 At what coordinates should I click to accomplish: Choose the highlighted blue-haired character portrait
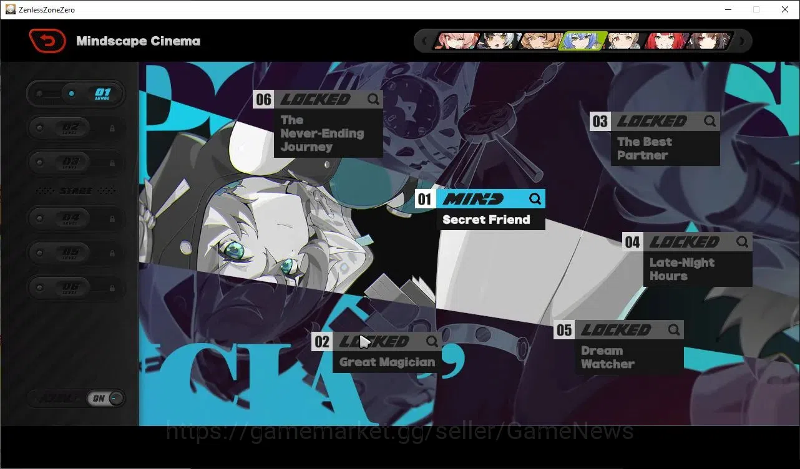583,41
